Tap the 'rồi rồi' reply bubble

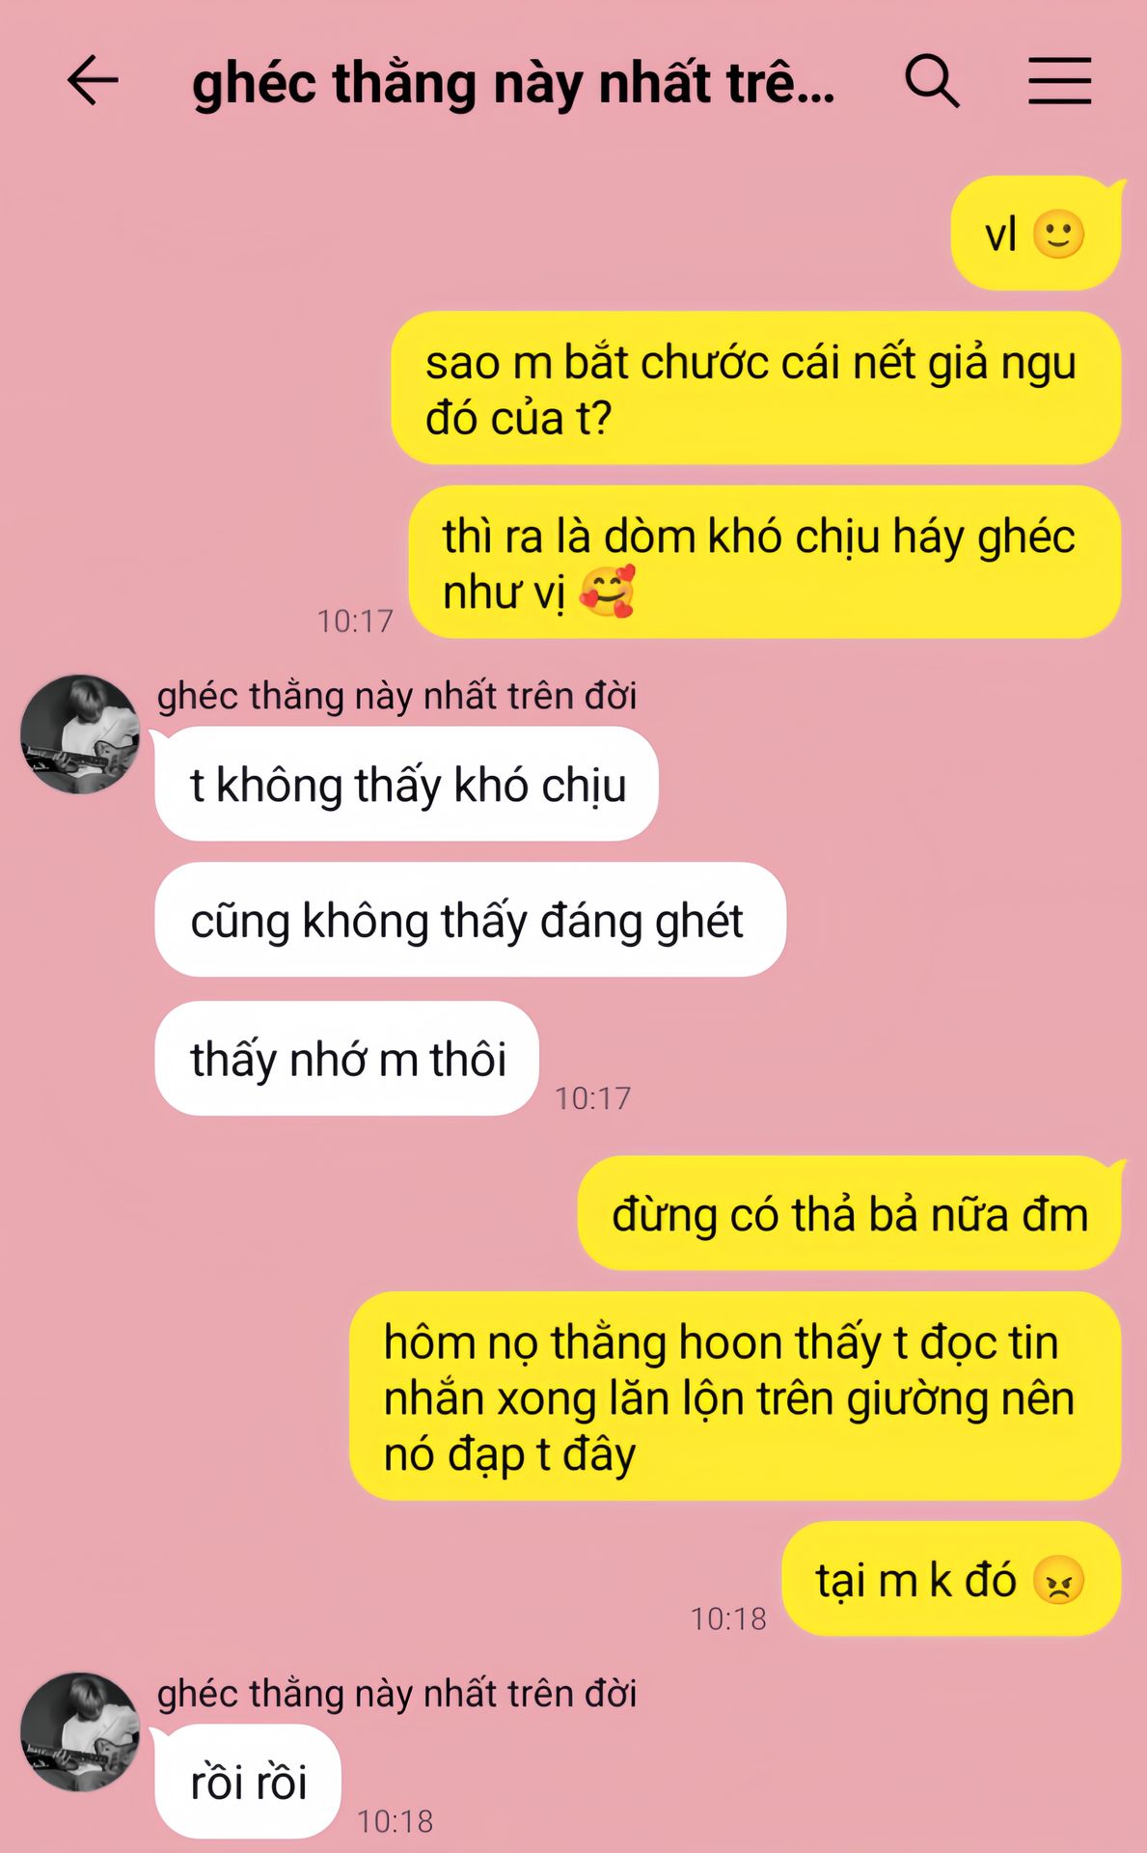coord(248,1782)
